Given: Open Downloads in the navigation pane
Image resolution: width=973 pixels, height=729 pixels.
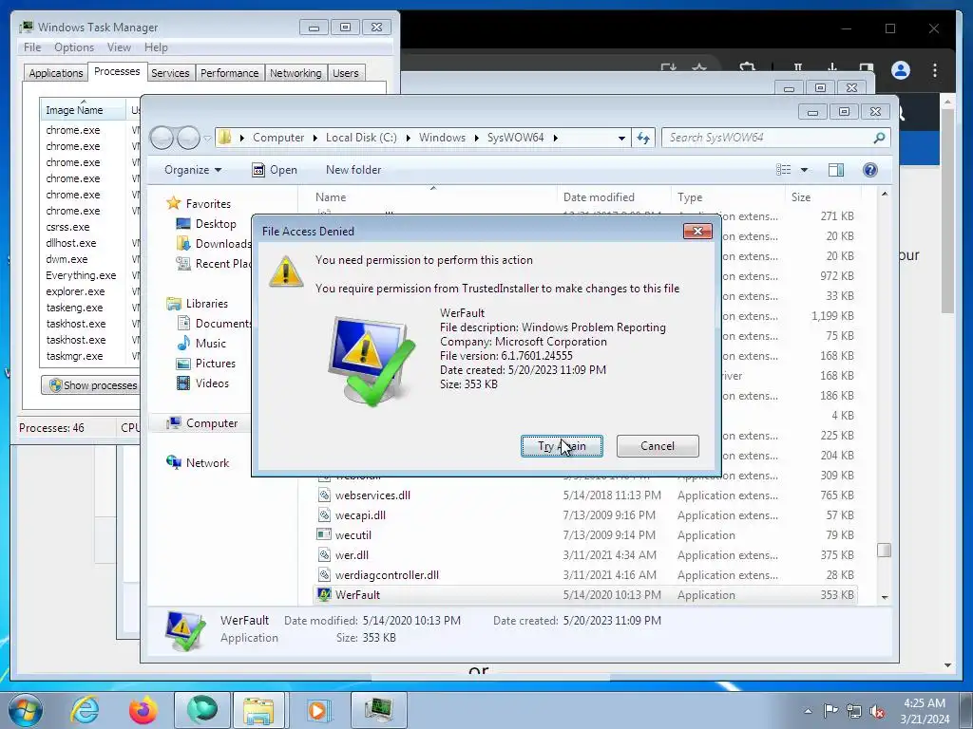Looking at the screenshot, I should [214, 244].
